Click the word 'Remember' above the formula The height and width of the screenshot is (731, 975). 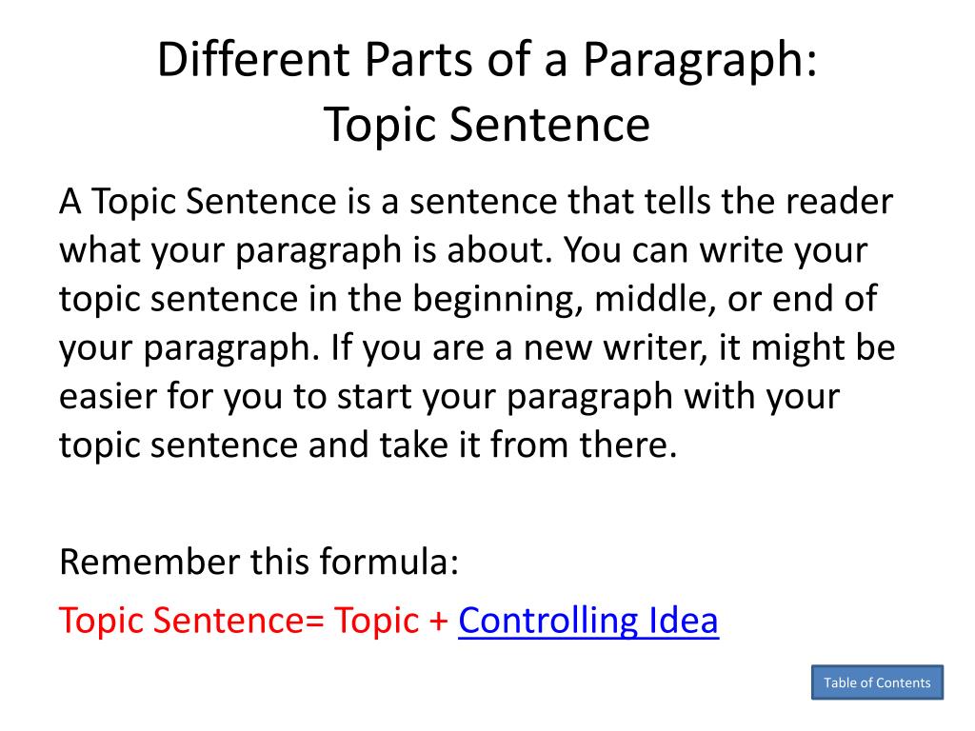149,562
